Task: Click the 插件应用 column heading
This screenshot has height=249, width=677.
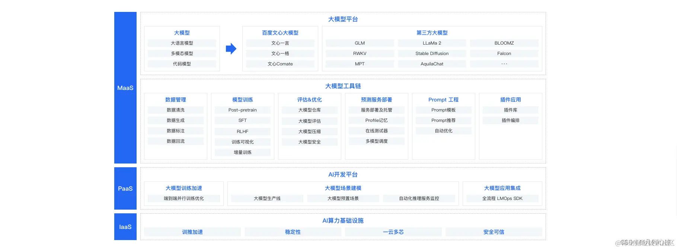Action: coord(511,100)
